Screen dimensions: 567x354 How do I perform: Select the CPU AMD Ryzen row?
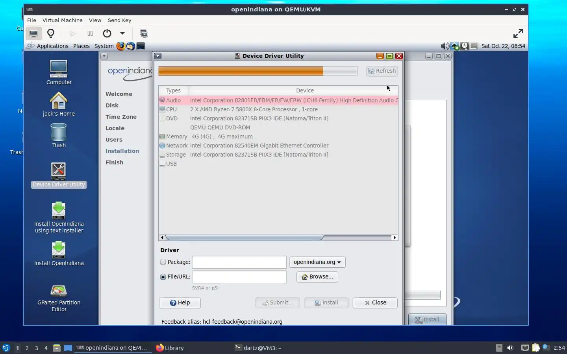[x=278, y=109]
